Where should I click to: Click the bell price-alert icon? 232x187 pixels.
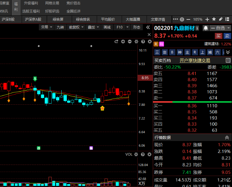click(206, 28)
